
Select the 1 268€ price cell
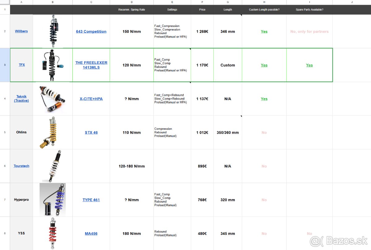point(202,31)
